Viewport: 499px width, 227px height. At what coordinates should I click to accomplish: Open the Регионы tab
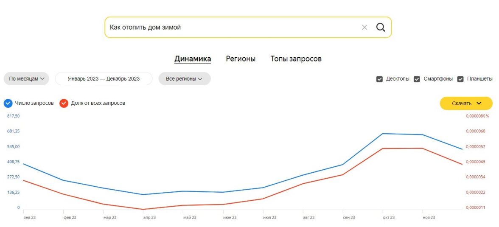(x=241, y=59)
